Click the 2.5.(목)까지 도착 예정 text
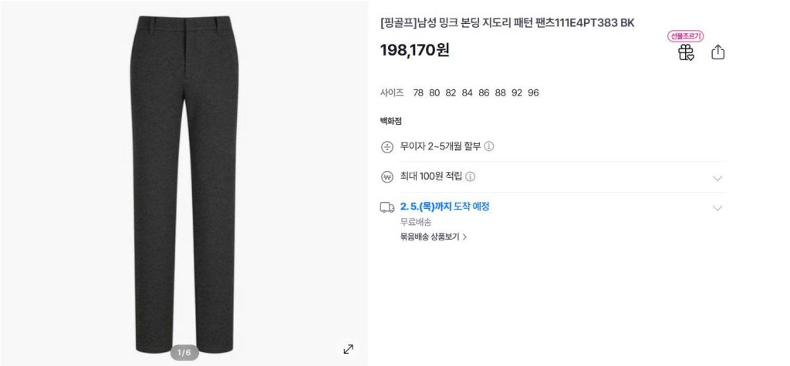Viewport: 790px width, 366px height. tap(445, 207)
